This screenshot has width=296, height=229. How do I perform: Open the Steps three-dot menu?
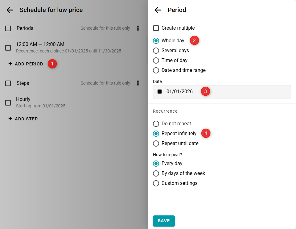coord(138,83)
